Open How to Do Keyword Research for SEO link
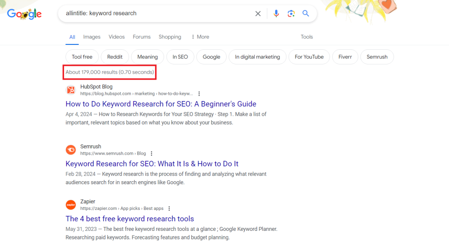Viewport: 449px width, 250px height. 161,104
